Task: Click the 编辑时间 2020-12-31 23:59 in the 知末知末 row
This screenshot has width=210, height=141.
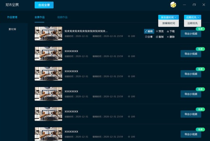Action: 108,36
